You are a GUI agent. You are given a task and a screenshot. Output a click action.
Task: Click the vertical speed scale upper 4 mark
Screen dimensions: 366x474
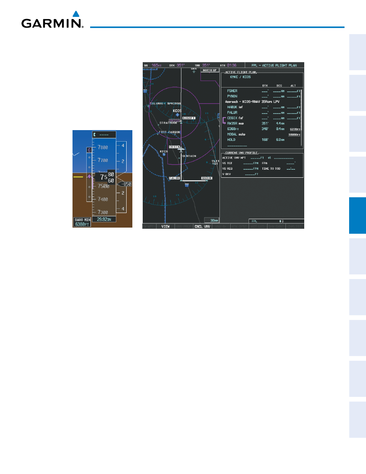[x=123, y=145]
